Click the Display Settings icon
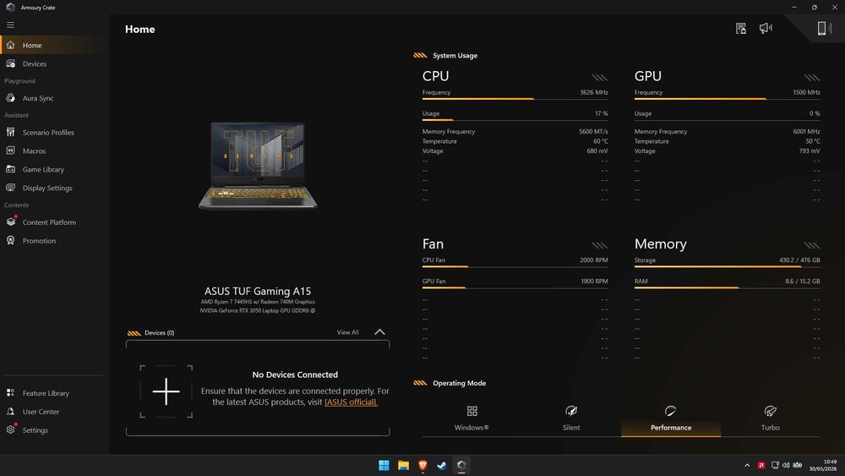Image resolution: width=845 pixels, height=476 pixels. [x=10, y=188]
